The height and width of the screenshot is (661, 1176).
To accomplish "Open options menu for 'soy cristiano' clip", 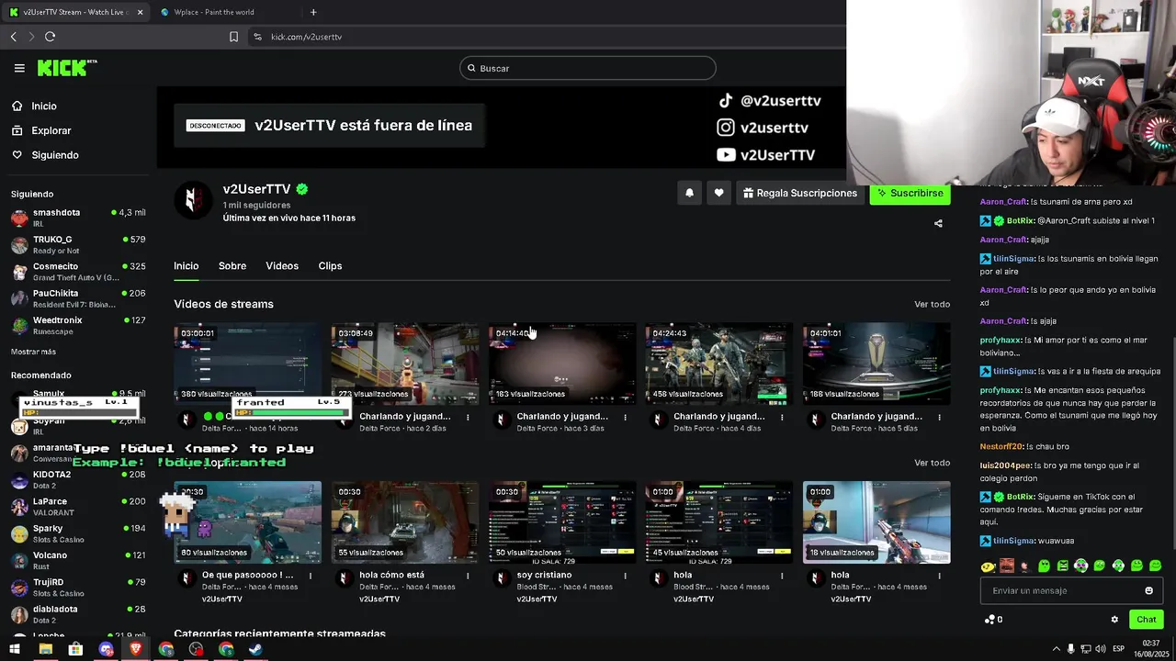I will click(625, 576).
